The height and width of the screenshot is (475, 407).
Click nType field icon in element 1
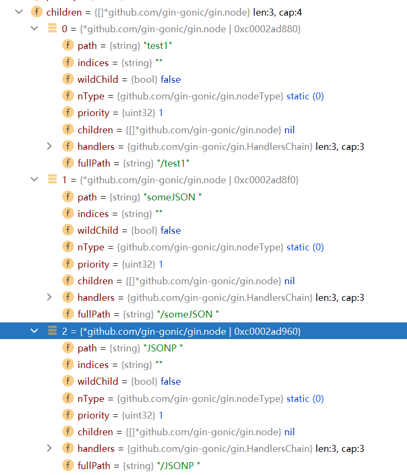pos(68,247)
